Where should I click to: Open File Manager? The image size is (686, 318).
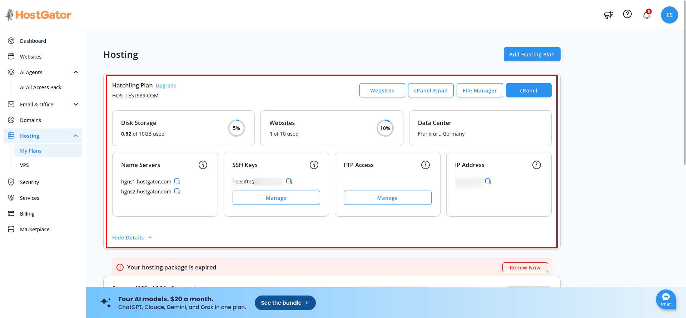click(480, 90)
